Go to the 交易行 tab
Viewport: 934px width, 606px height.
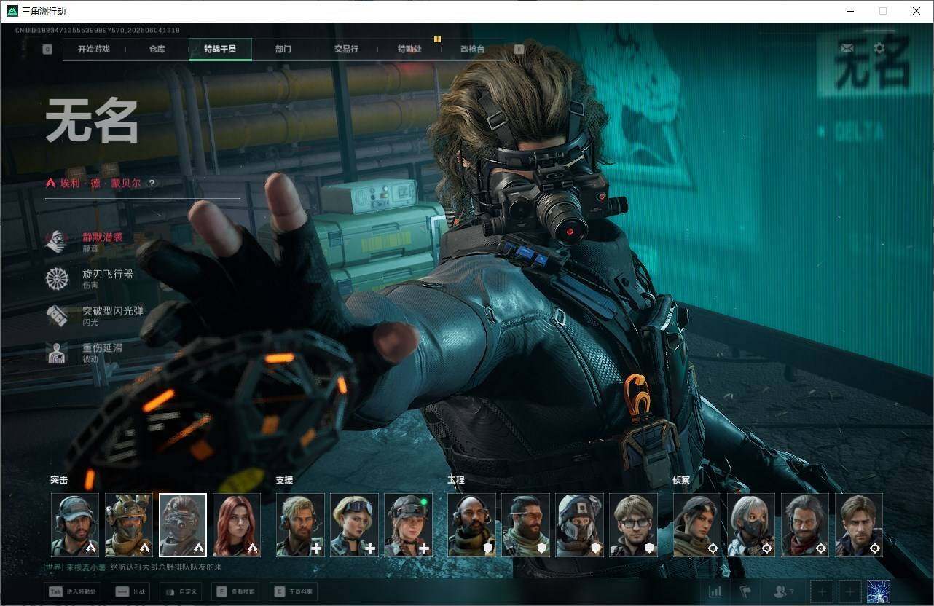point(346,49)
